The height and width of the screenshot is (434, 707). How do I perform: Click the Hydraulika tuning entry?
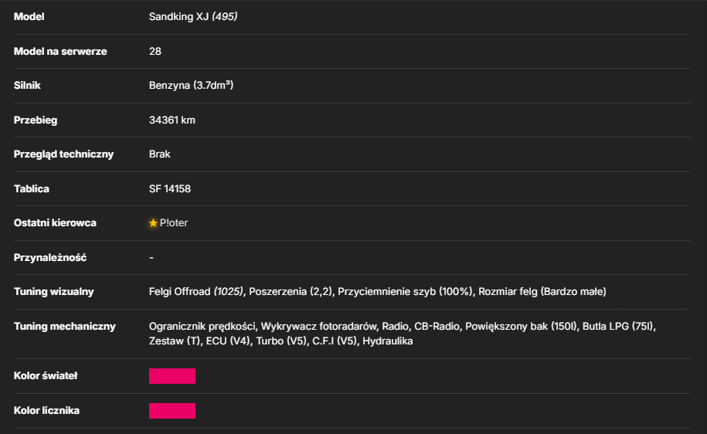[x=387, y=341]
